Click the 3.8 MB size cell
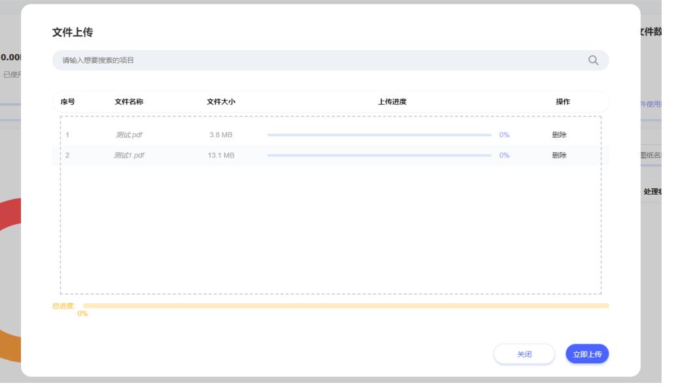676x392 pixels. pyautogui.click(x=220, y=135)
